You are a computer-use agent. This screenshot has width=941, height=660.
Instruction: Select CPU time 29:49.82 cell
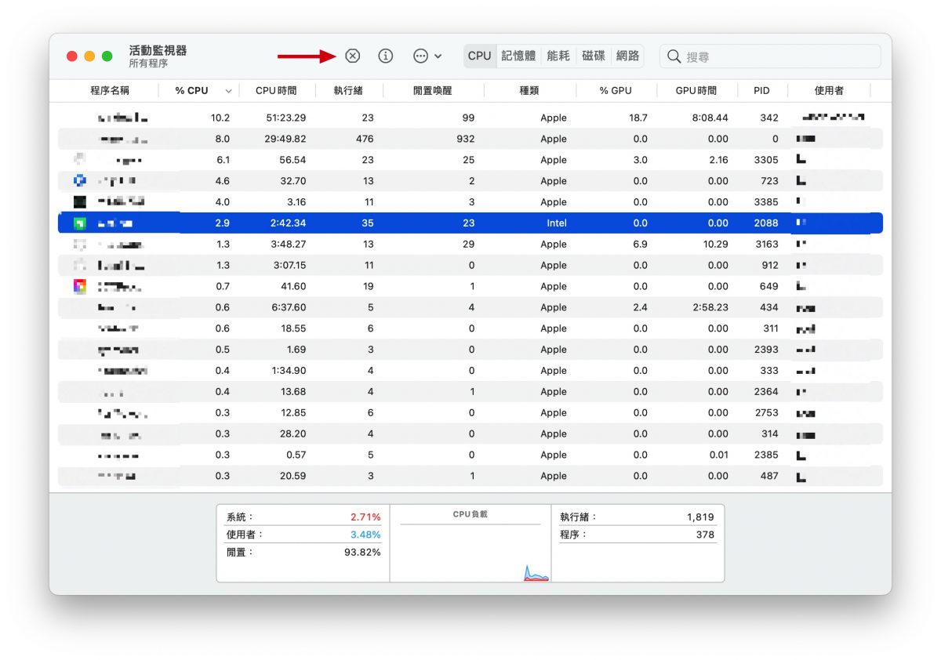(285, 139)
